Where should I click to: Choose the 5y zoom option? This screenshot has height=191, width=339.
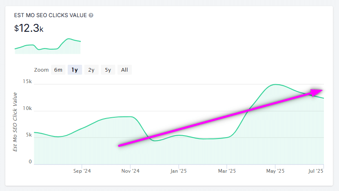(x=108, y=70)
